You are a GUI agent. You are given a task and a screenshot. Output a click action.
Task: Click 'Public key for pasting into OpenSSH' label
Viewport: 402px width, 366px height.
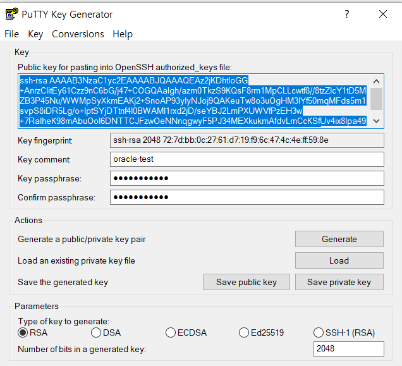click(125, 67)
